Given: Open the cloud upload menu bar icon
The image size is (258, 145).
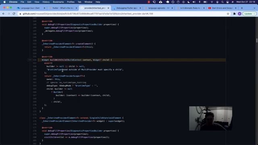Looking at the screenshot, I should 160,2.
